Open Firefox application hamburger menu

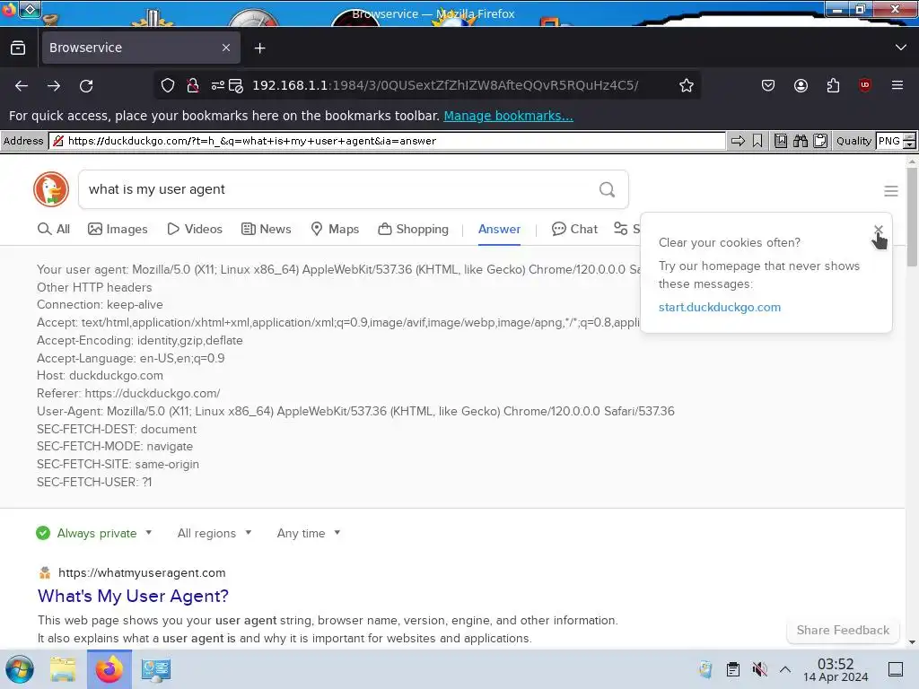point(897,85)
